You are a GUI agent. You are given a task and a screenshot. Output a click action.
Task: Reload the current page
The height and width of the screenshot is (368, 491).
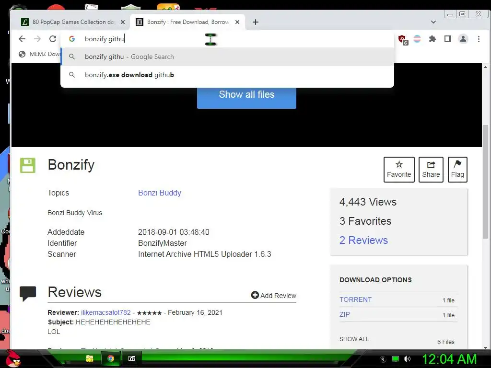pos(53,39)
